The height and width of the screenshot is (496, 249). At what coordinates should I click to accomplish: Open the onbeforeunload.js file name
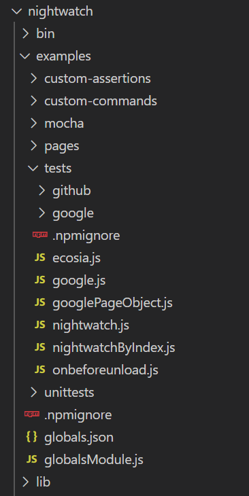(x=105, y=370)
